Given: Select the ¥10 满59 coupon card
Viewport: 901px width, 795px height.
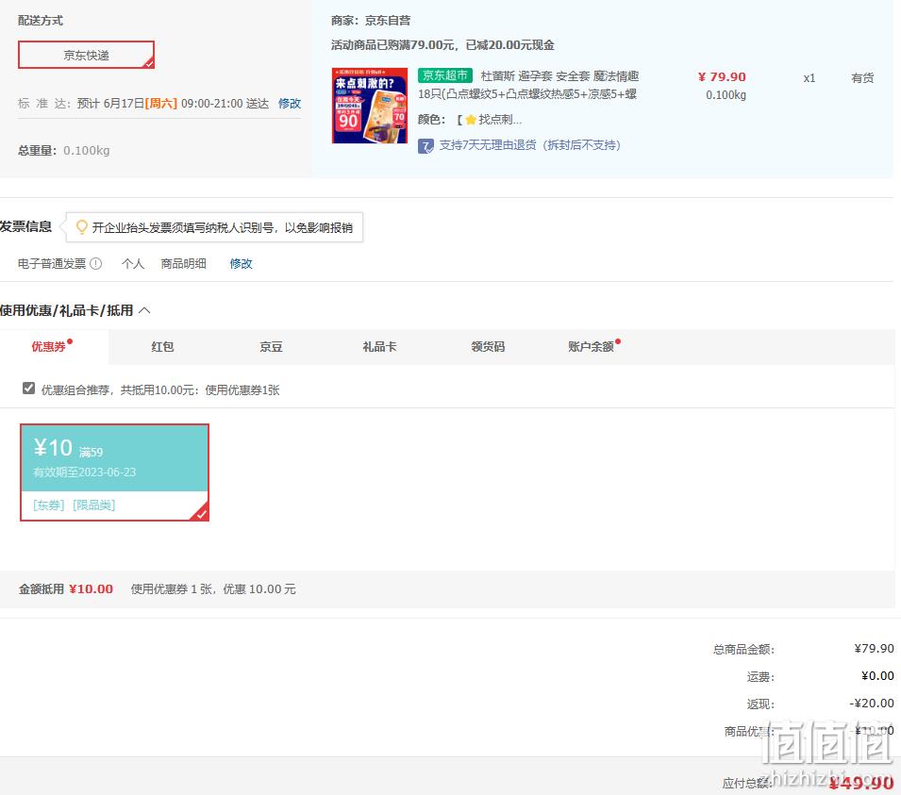Looking at the screenshot, I should (x=114, y=472).
